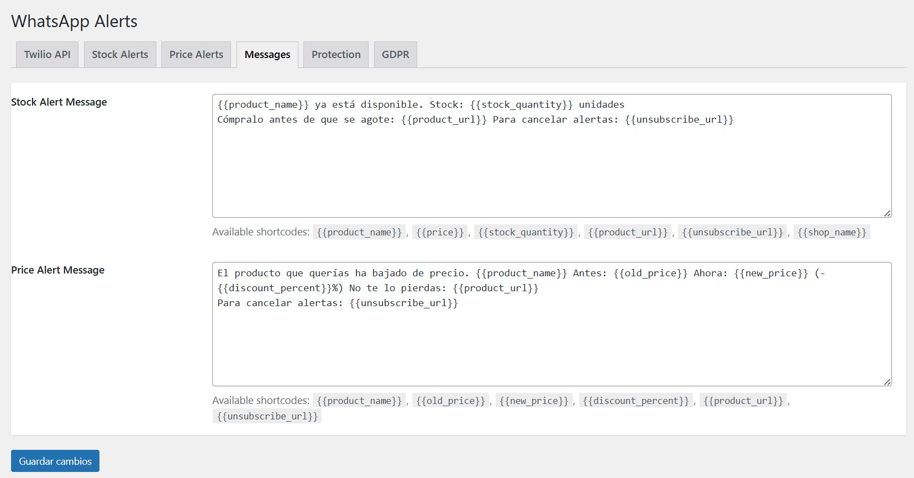Click the {{price}} shortcode under Stock Alert
The width and height of the screenshot is (914, 478).
click(x=440, y=232)
